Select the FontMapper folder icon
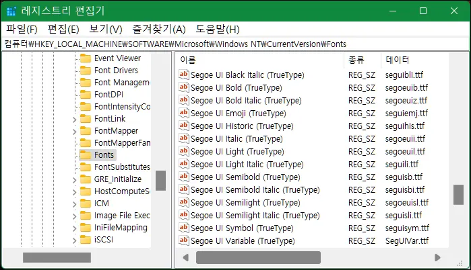The image size is (471, 270). pyautogui.click(x=86, y=131)
